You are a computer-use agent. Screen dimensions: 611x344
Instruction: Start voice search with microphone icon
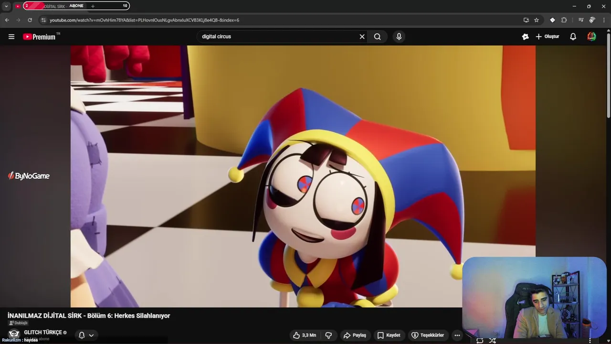[399, 36]
